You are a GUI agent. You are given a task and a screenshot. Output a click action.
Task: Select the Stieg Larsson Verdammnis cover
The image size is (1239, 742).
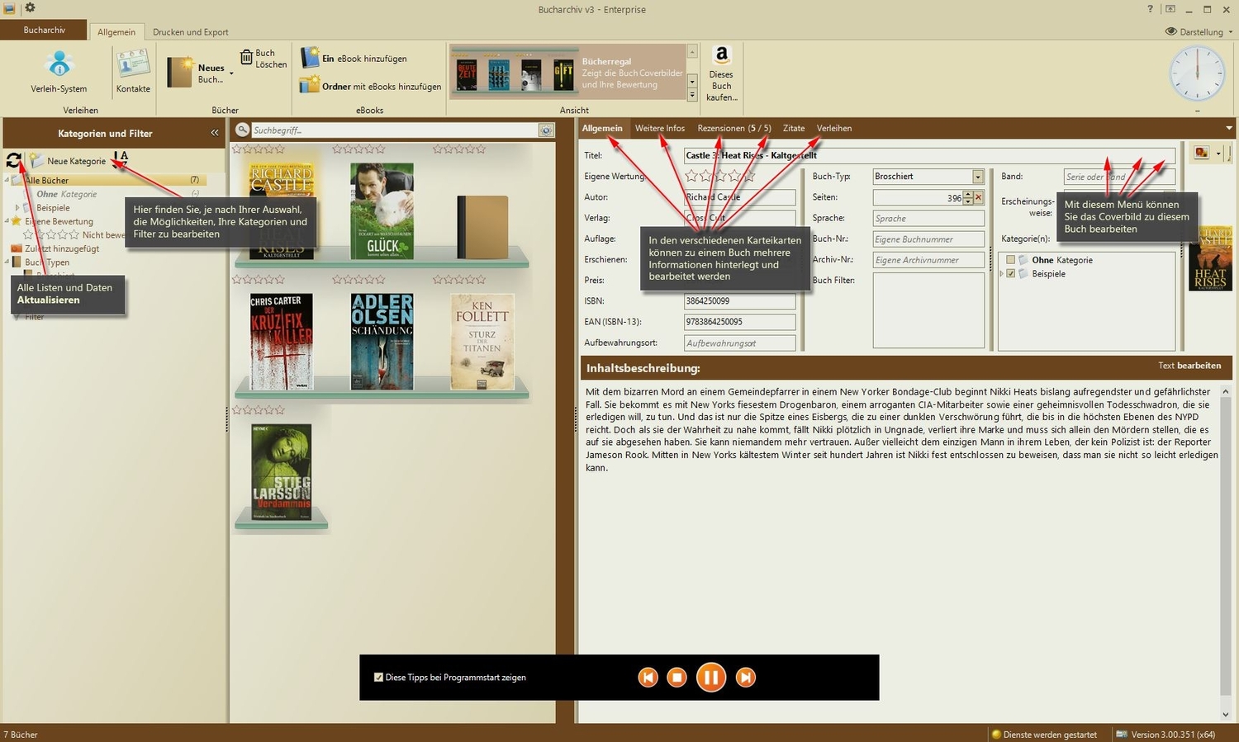[x=282, y=473]
